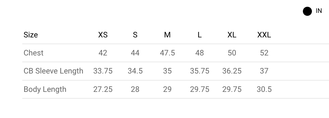Select the XS size column header
329x118 pixels.
[103, 35]
